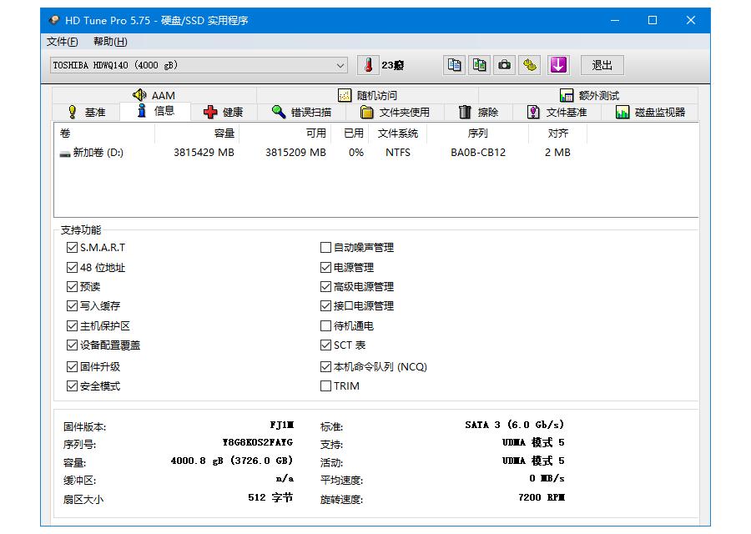Click the purple download update arrow
Image resolution: width=751 pixels, height=534 pixels.
tap(558, 64)
